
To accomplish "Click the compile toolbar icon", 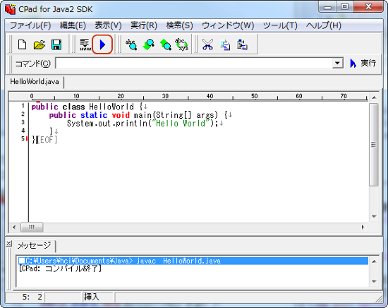I will (85, 45).
